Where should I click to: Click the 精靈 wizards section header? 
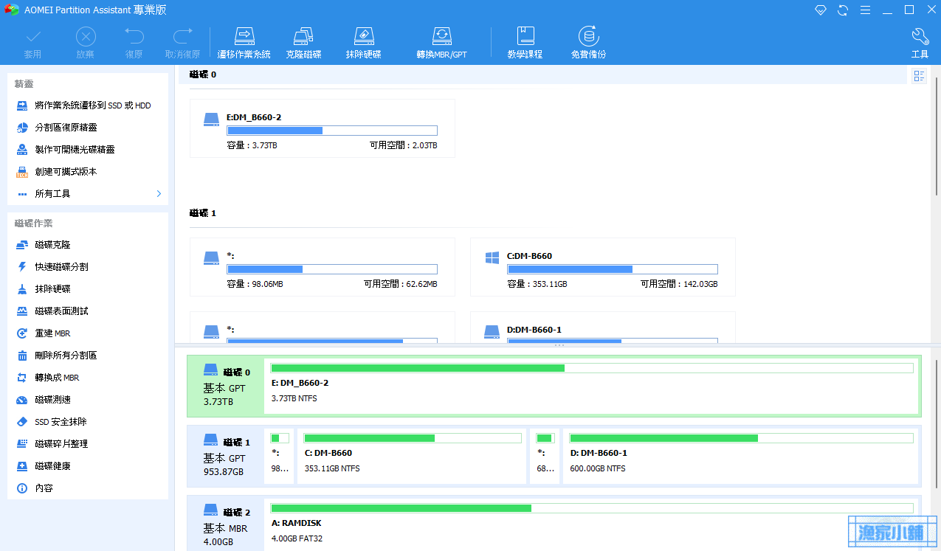pyautogui.click(x=24, y=84)
